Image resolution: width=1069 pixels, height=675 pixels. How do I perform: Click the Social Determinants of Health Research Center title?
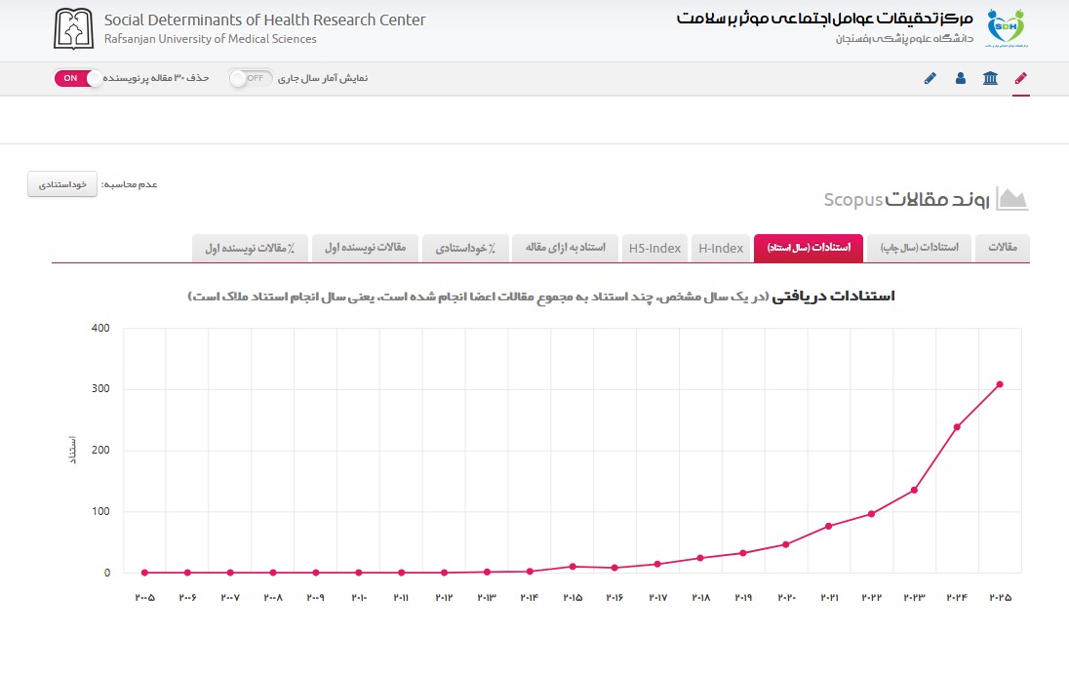(x=264, y=20)
